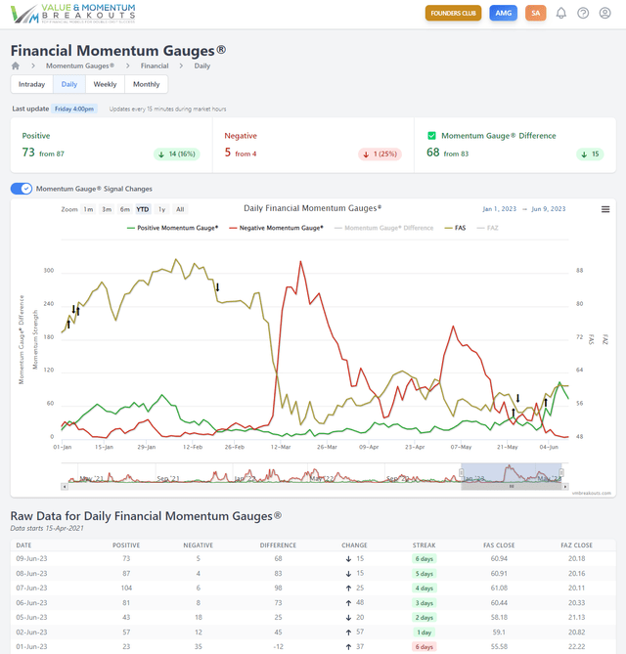
Task: Select the 07-Jun-23 date cell
Action: pos(31,589)
